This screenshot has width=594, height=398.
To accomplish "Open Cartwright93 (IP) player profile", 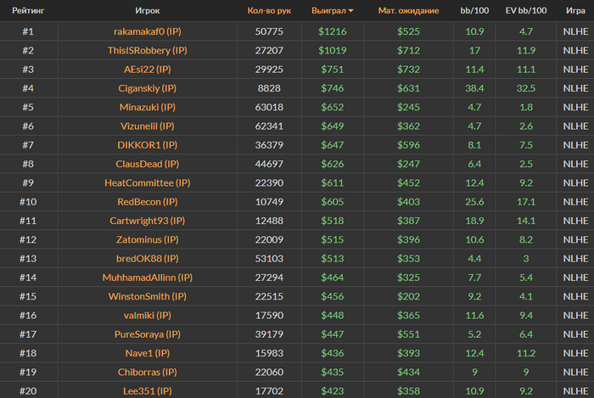I will coord(148,221).
